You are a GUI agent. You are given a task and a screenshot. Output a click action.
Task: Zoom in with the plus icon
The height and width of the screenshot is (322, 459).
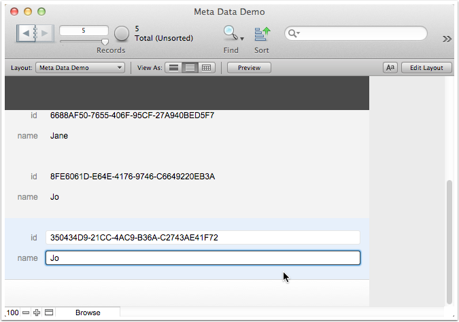(37, 312)
